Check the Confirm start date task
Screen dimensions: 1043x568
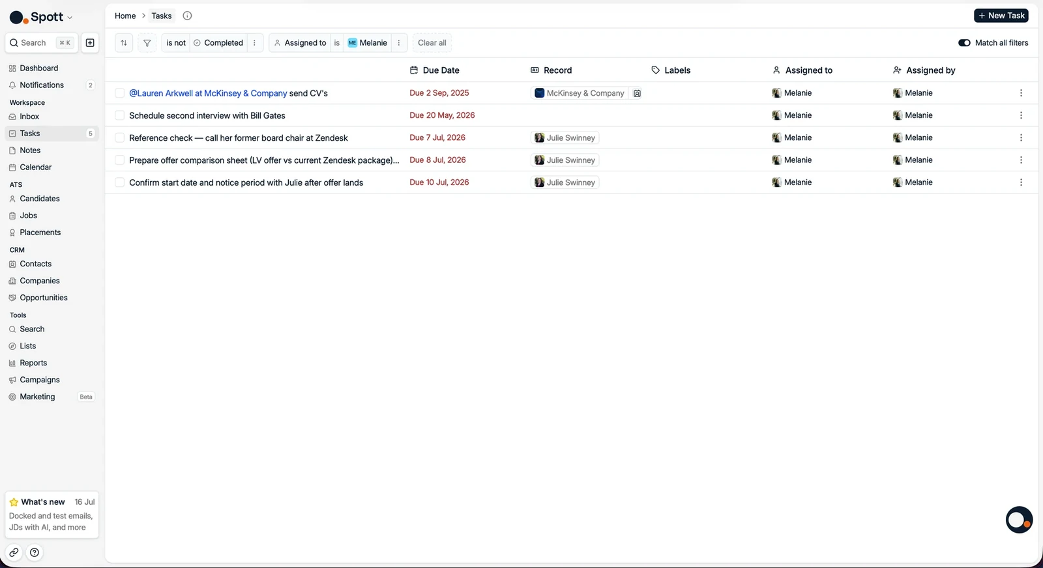pos(119,182)
